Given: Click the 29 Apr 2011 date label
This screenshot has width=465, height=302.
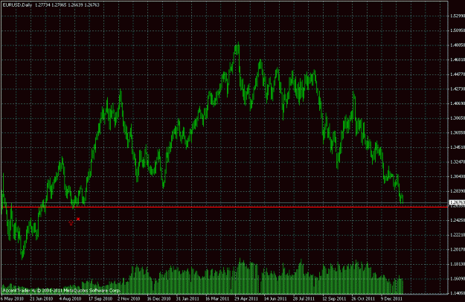Looking at the screenshot, I should pyautogui.click(x=246, y=298).
